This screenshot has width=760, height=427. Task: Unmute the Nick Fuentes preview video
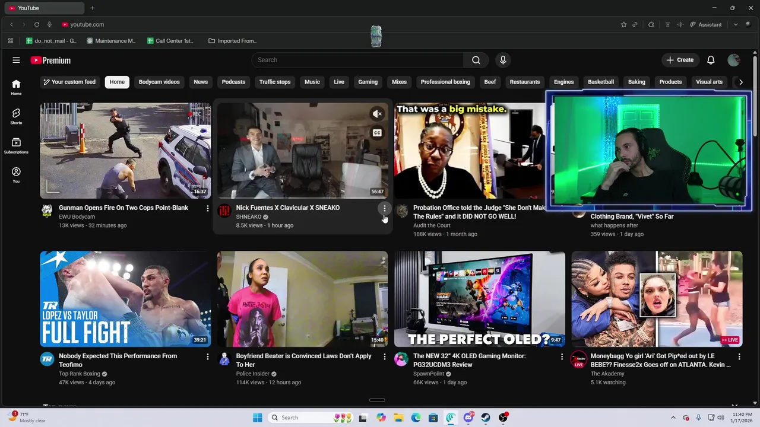click(x=377, y=114)
